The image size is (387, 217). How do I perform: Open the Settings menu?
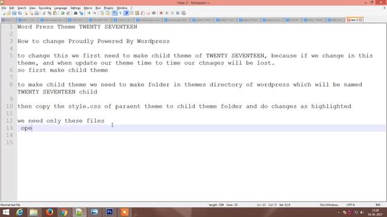75,8
